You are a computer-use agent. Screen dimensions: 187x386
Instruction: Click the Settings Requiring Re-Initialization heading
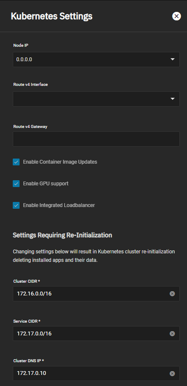[x=62, y=235]
